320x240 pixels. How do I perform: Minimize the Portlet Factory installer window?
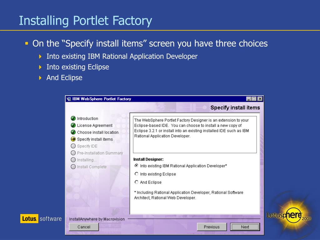[248, 99]
